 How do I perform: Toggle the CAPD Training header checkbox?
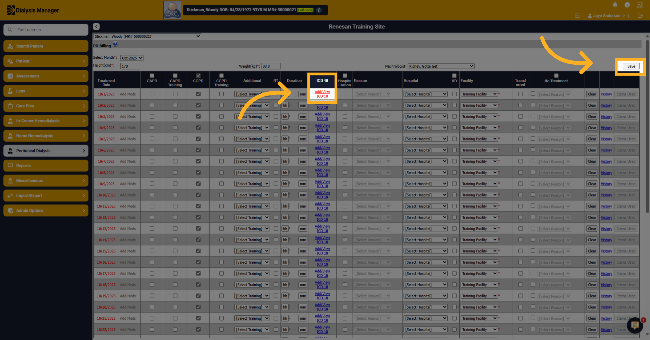tap(175, 76)
